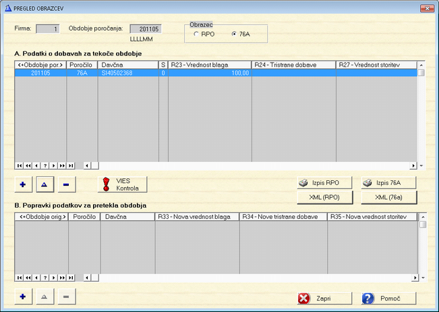Image resolution: width=439 pixels, height=312 pixels.
Task: Click 'R35 - Nova vrednost storitev' column header
Action: (x=372, y=217)
